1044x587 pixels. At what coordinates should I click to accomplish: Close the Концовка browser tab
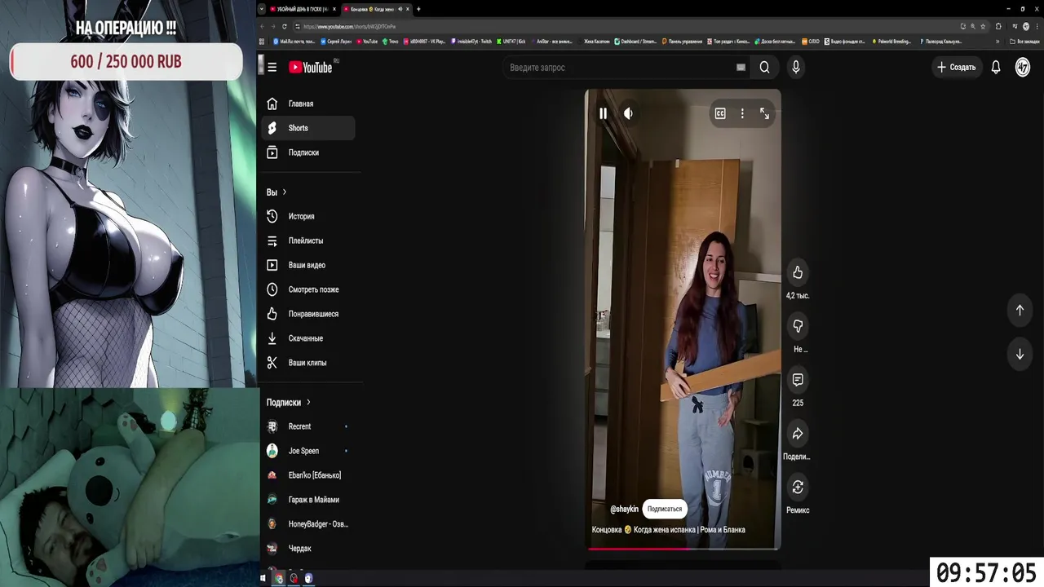point(408,9)
